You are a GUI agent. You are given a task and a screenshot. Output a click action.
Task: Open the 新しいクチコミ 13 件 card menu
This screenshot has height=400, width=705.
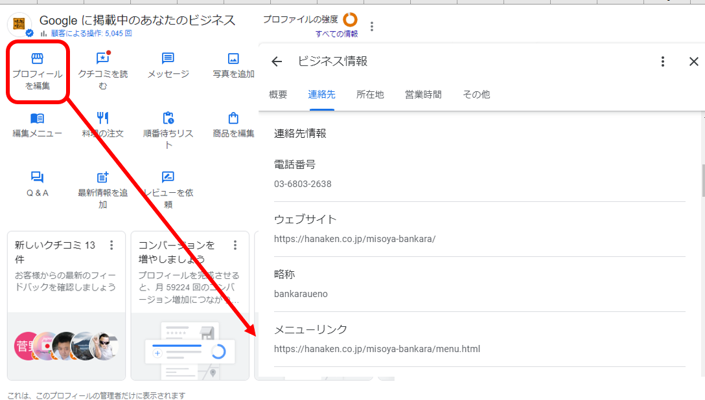(x=111, y=245)
